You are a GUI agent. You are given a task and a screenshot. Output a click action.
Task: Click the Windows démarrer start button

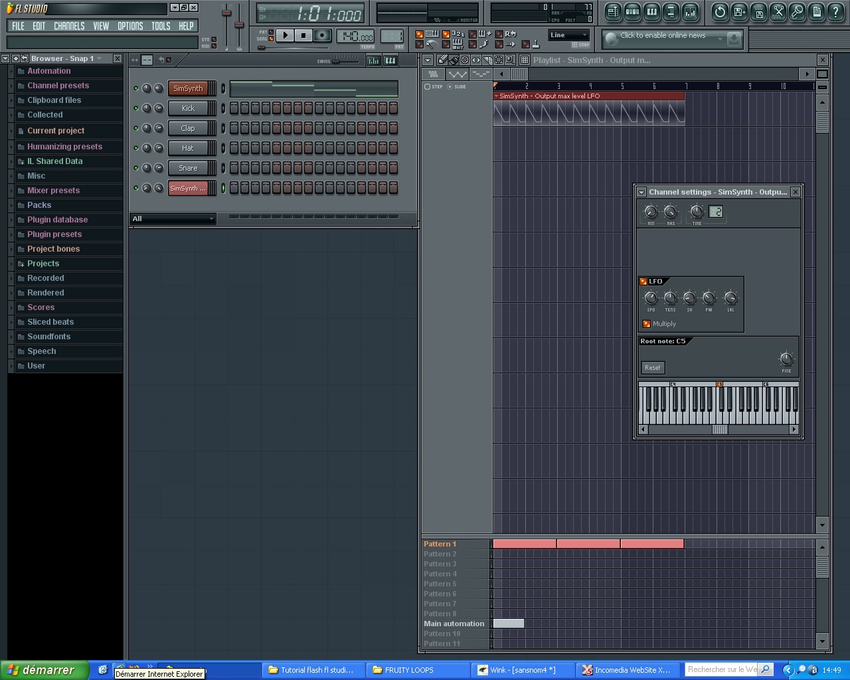(44, 670)
